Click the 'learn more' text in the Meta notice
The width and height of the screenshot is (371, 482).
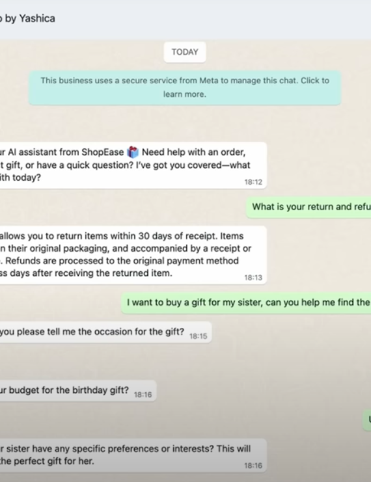pyautogui.click(x=184, y=94)
